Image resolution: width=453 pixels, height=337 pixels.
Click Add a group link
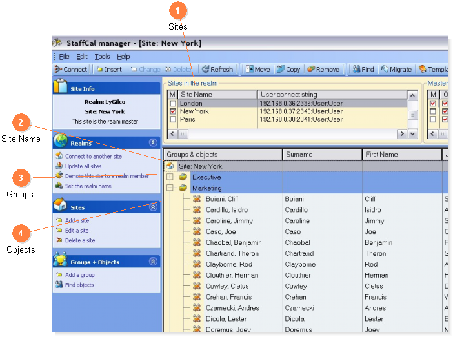click(x=80, y=275)
